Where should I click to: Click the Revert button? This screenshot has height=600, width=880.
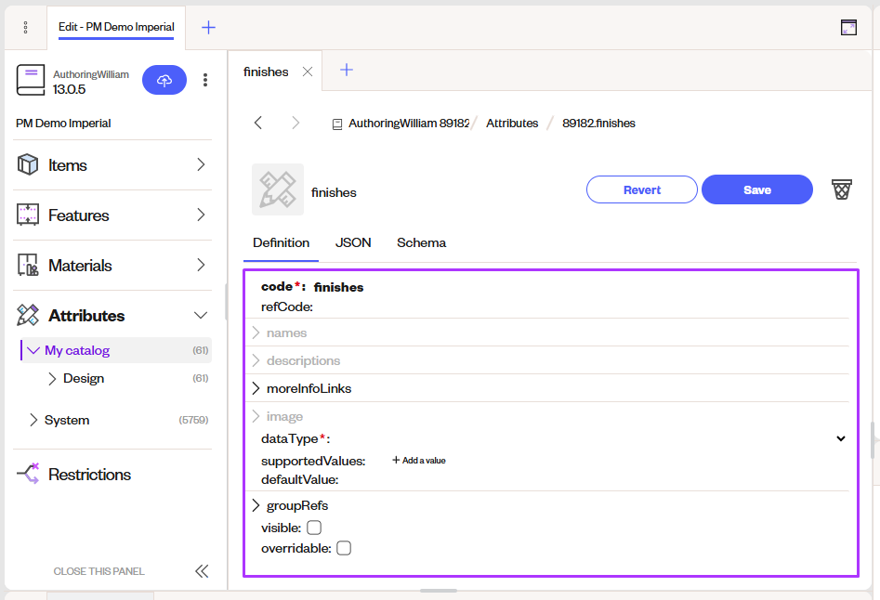point(641,189)
